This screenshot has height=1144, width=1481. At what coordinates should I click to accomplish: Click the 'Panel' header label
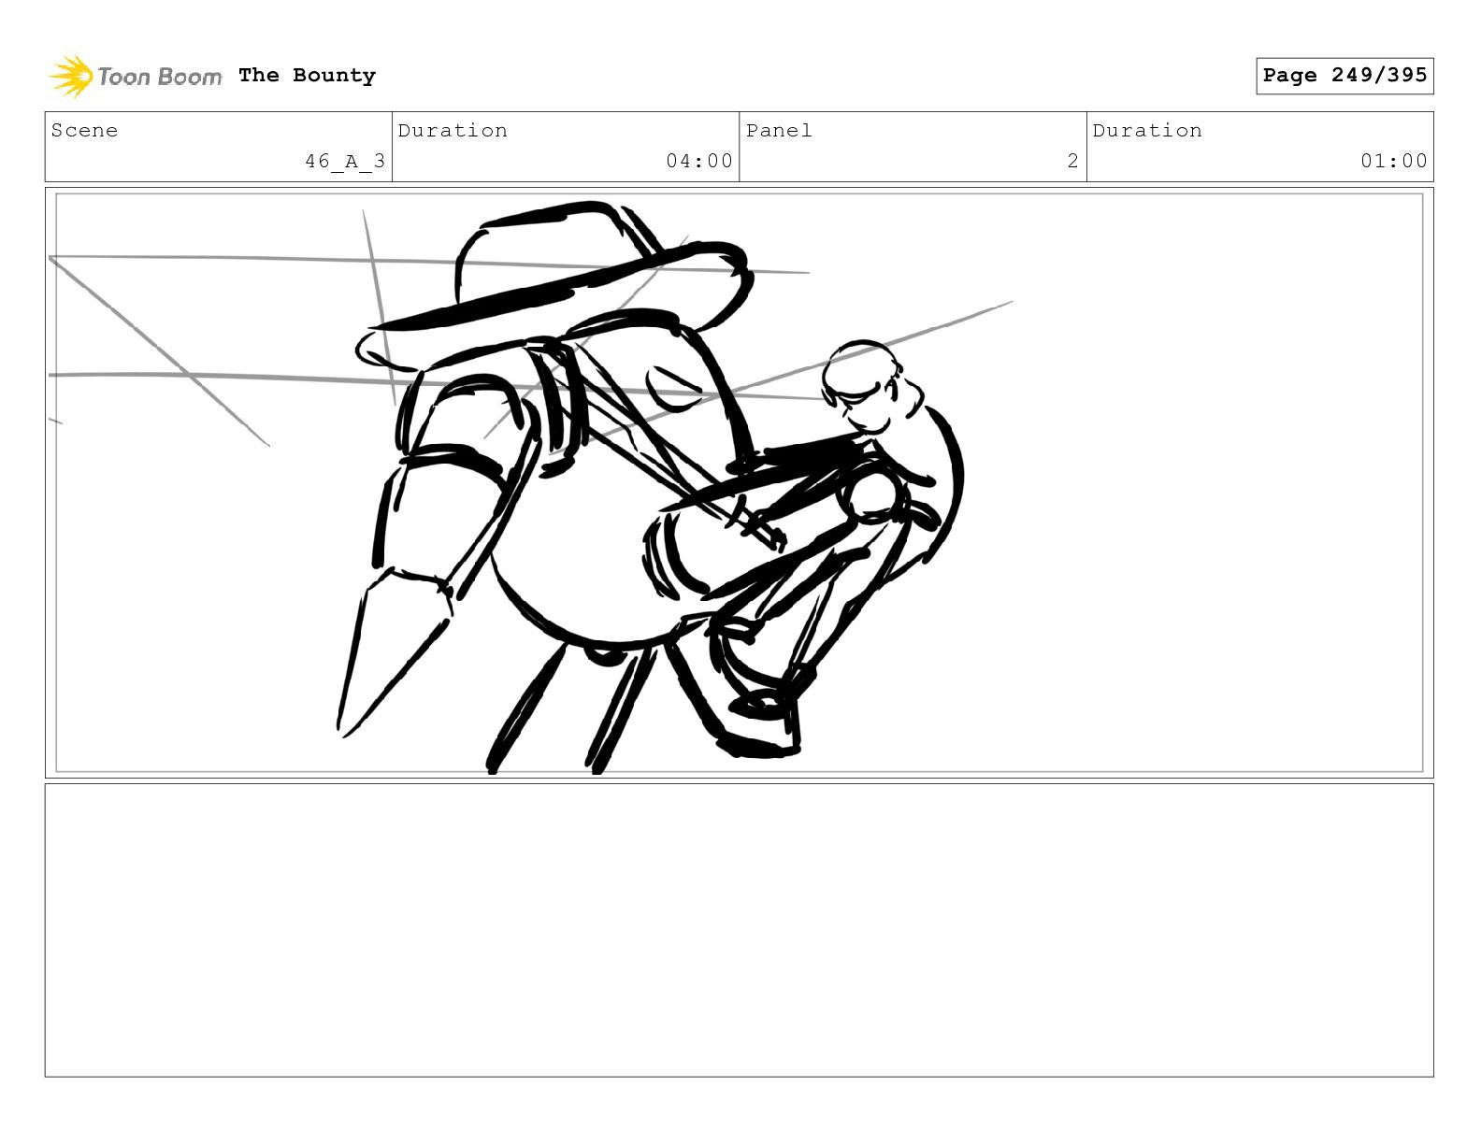coord(779,131)
